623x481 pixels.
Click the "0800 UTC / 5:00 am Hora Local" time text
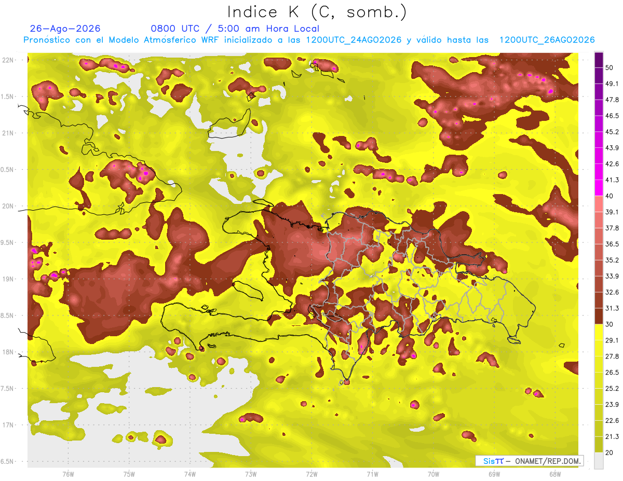coord(235,29)
